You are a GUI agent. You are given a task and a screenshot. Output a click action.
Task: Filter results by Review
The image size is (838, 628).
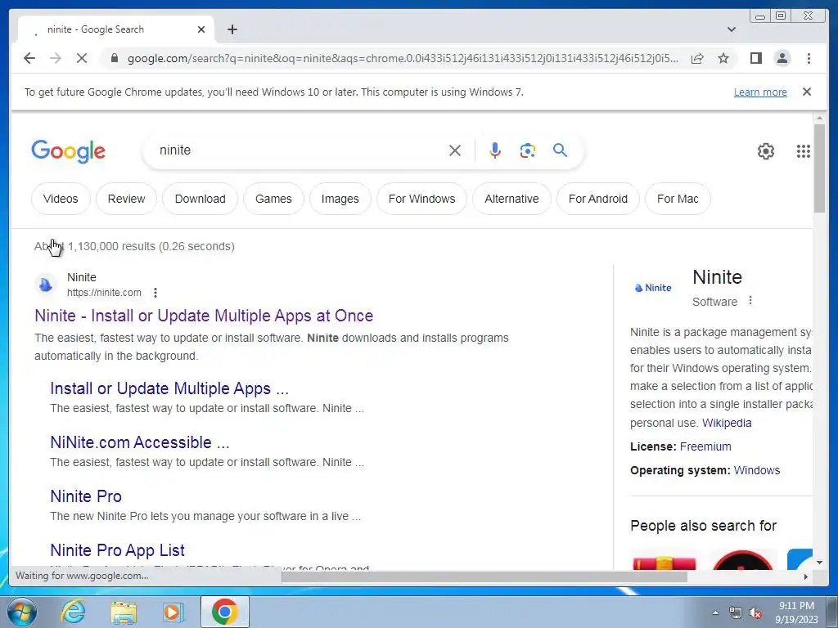pyautogui.click(x=126, y=199)
